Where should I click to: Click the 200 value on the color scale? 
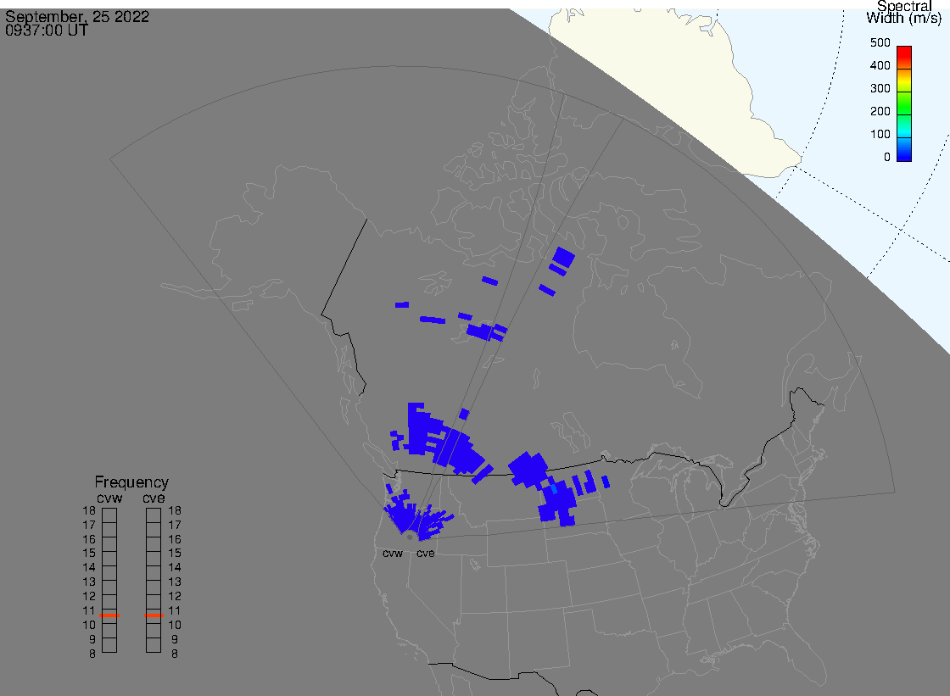click(880, 111)
